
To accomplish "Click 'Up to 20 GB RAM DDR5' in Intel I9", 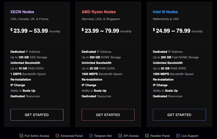I will coord(169,68).
